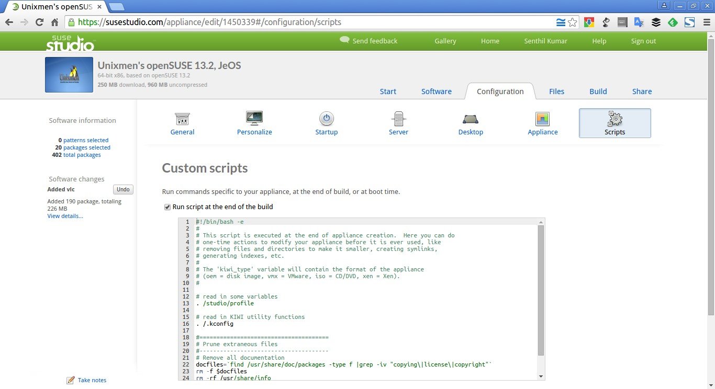
Task: Click script line '. /.kconfig'
Action: pyautogui.click(x=215, y=324)
